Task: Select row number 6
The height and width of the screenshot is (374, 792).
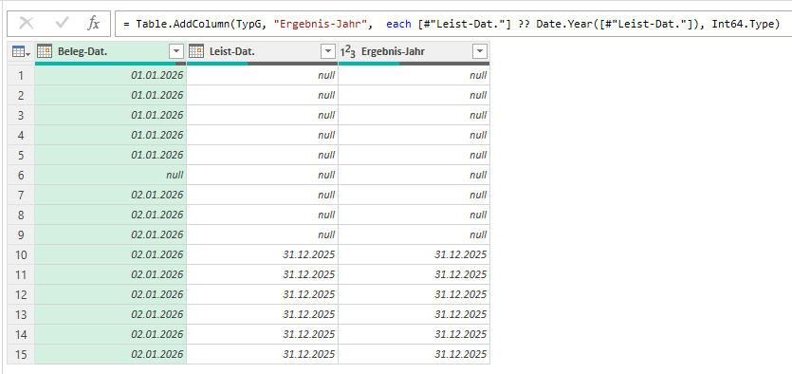Action: click(21, 175)
